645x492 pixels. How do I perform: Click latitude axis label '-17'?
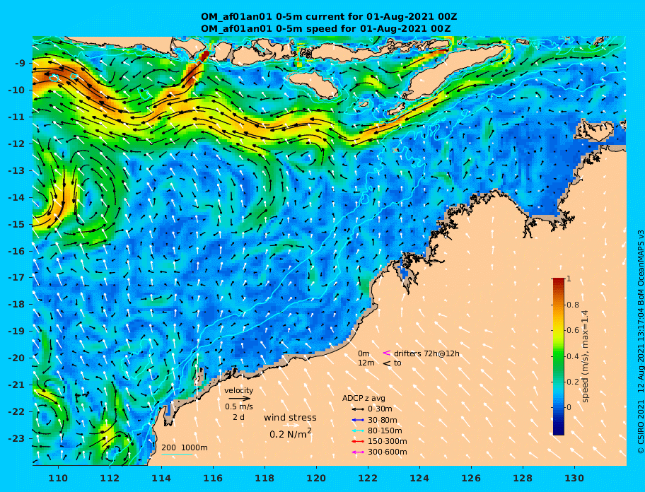point(18,277)
